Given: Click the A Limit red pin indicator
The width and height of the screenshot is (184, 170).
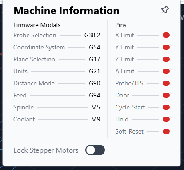Looking at the screenshot, I should [166, 71].
